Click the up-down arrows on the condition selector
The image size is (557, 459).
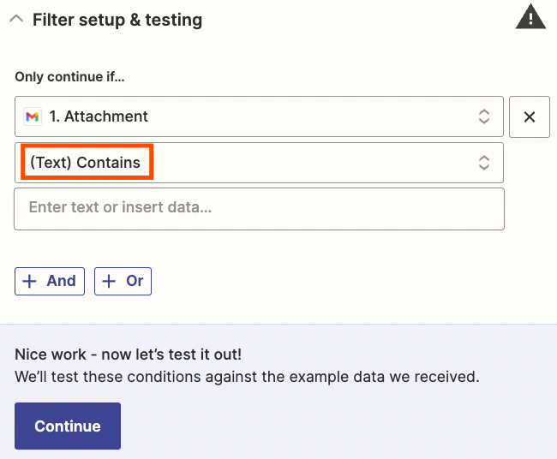(484, 163)
